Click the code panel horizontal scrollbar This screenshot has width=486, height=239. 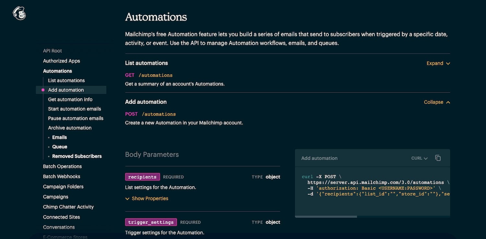click(326, 216)
